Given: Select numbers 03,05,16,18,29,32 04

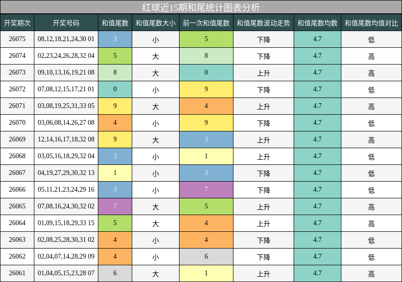Looking at the screenshot, I should pos(66,156).
